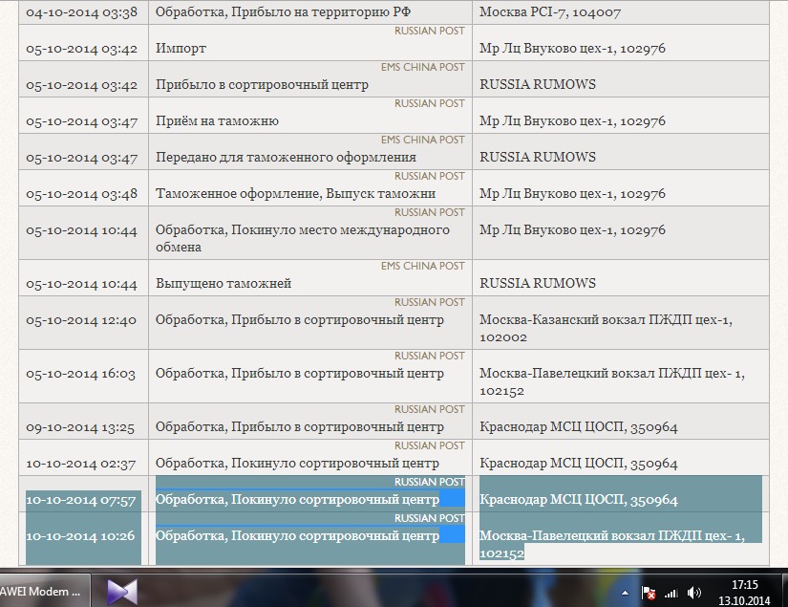Click 'Обработка, Покинуло место международного обмена' cell
The image size is (788, 607).
[x=303, y=238]
